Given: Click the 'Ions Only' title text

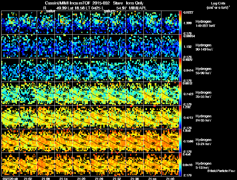Looking at the screenshot, I should tap(135, 3).
